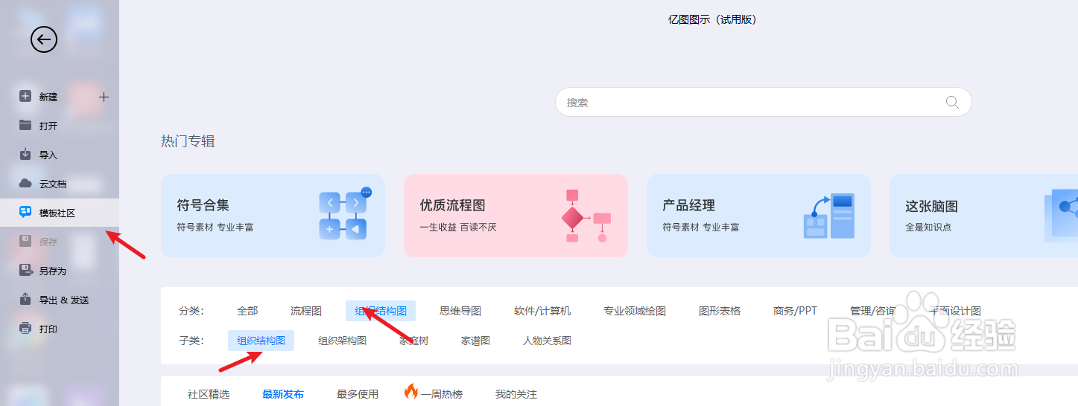1078x406 pixels.
Task: Click the Cloud documents (云文档) icon
Action: tap(25, 183)
